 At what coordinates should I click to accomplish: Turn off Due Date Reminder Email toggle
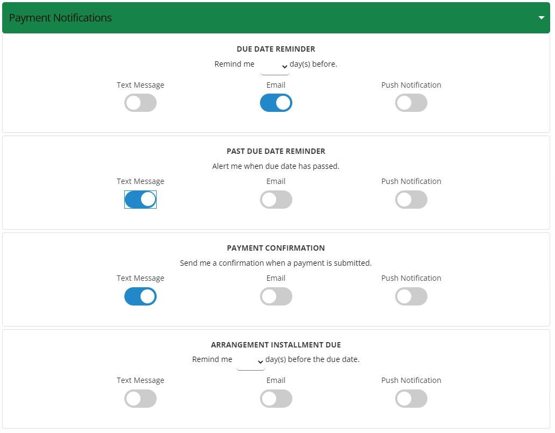[x=276, y=103]
